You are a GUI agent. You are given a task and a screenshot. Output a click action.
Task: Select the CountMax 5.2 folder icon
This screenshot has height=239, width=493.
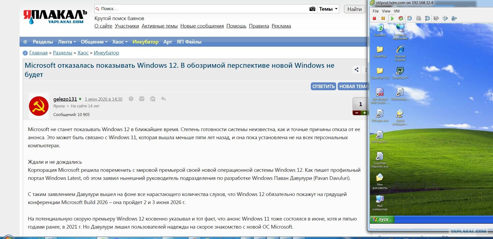click(x=380, y=73)
